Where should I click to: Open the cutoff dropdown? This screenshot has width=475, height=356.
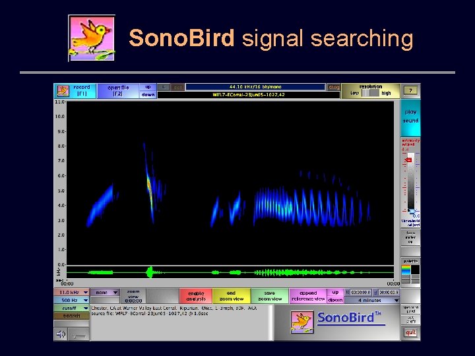click(71, 308)
